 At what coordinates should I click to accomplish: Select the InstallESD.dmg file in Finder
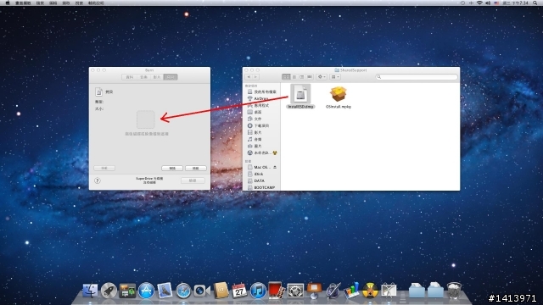(x=300, y=97)
